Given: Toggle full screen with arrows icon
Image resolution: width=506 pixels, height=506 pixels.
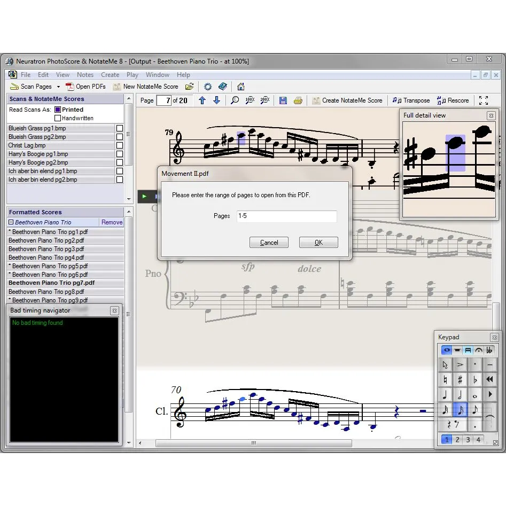Looking at the screenshot, I should [x=484, y=100].
